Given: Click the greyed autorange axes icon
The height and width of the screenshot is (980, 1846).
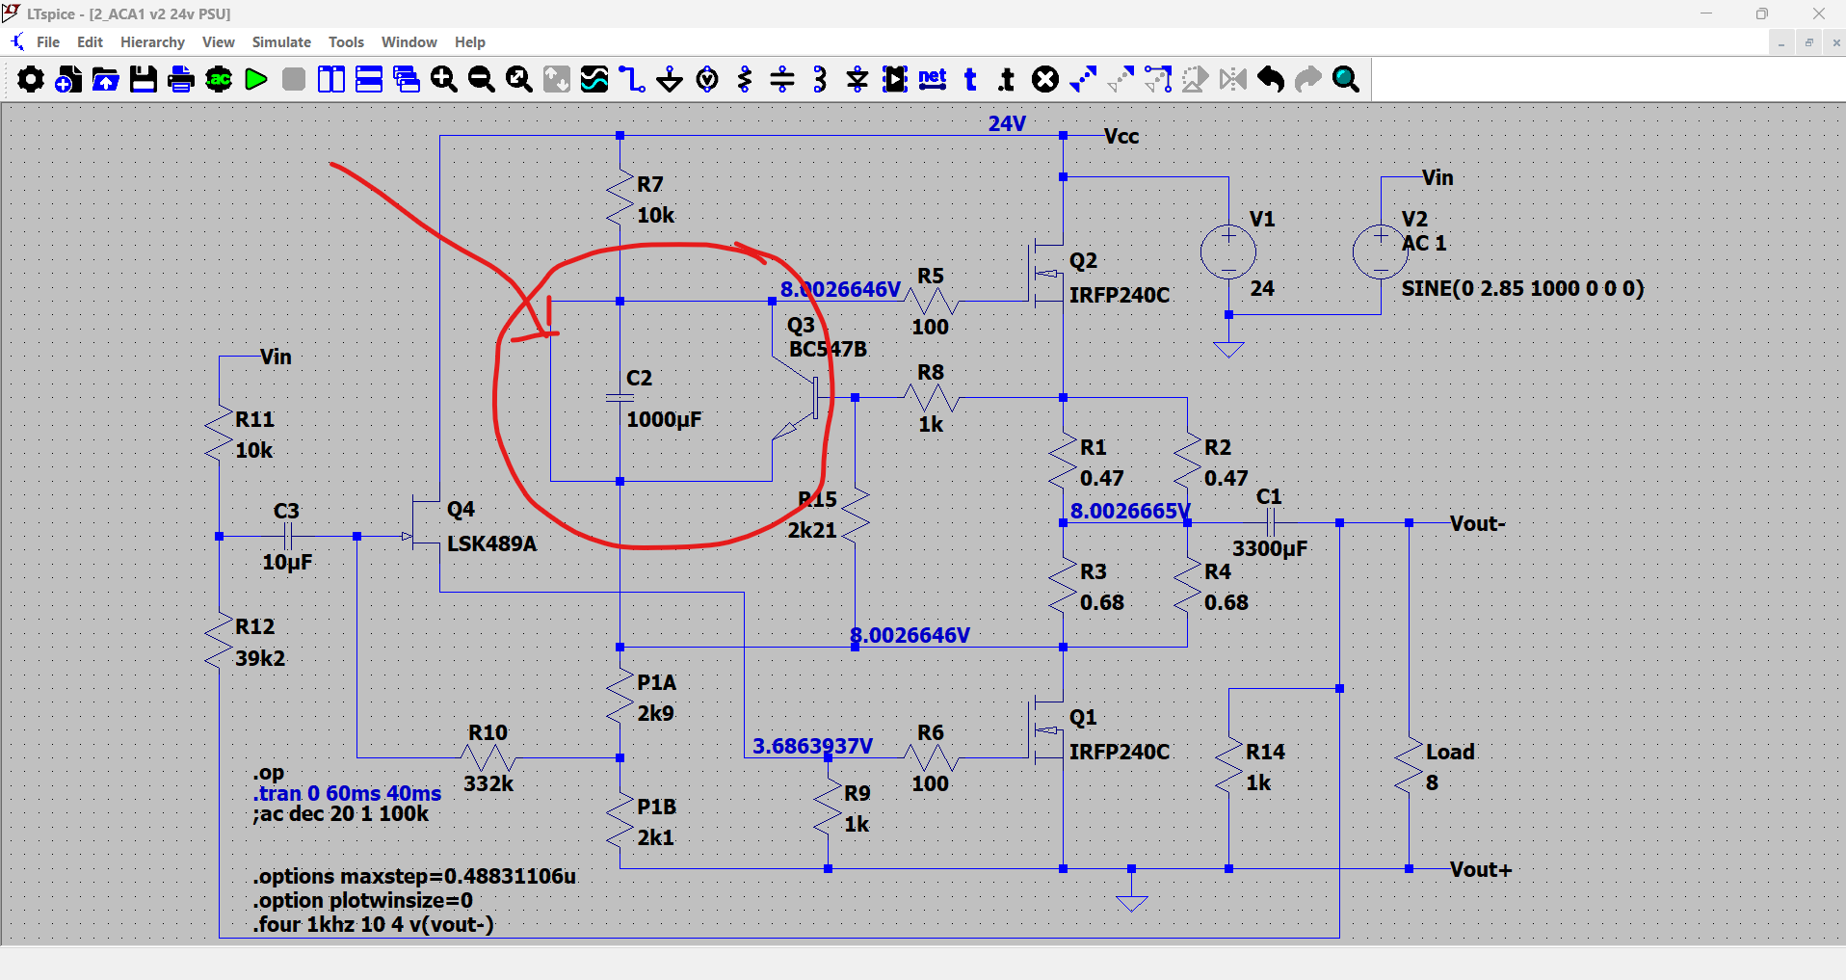Looking at the screenshot, I should (x=557, y=79).
